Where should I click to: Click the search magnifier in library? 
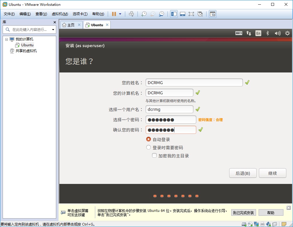coord(8,29)
